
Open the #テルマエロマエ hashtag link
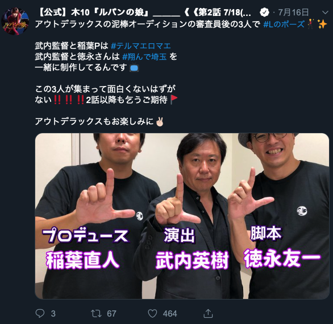141,46
